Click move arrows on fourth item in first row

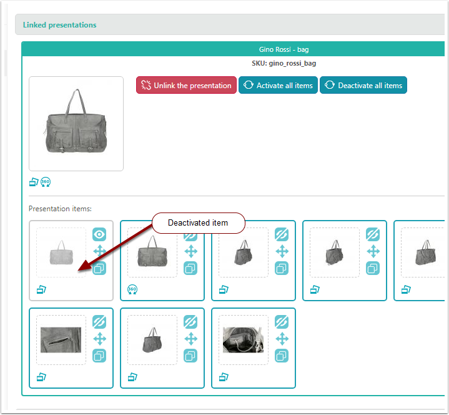pos(373,251)
